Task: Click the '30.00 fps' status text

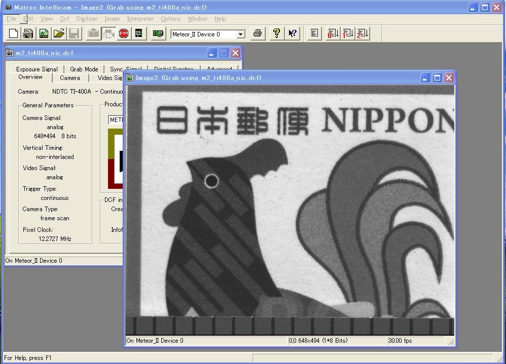Action: click(400, 341)
